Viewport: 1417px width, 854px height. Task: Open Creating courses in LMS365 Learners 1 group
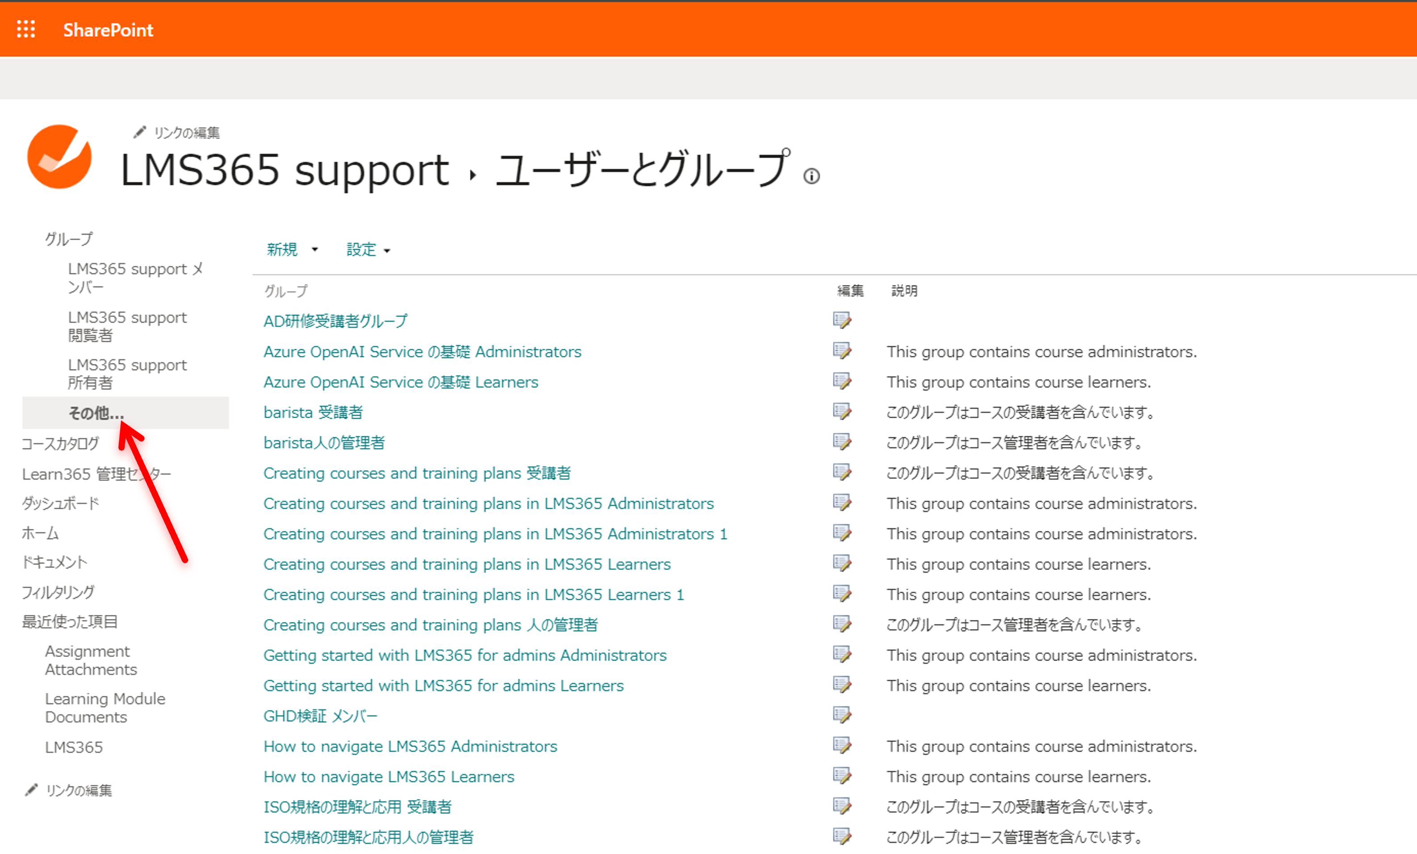pyautogui.click(x=474, y=594)
